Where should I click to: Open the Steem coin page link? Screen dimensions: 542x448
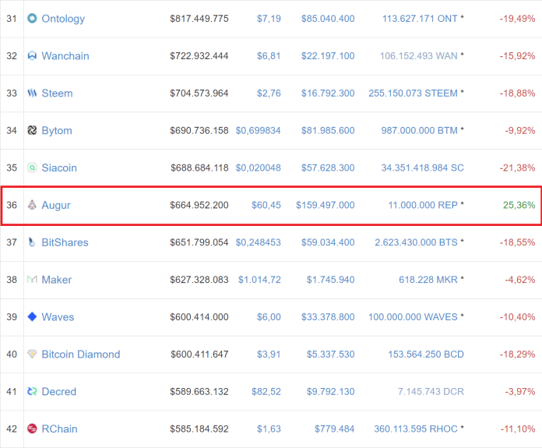point(58,93)
